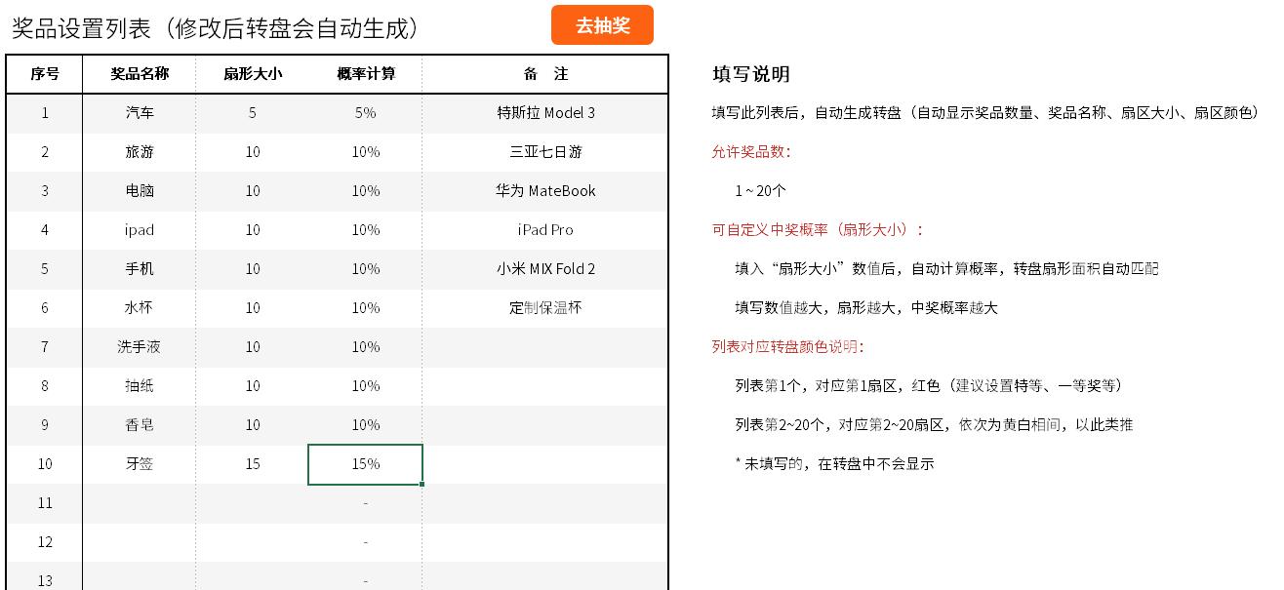Click the 定制保温杯 remark cell
This screenshot has height=590, width=1284.
coord(545,308)
